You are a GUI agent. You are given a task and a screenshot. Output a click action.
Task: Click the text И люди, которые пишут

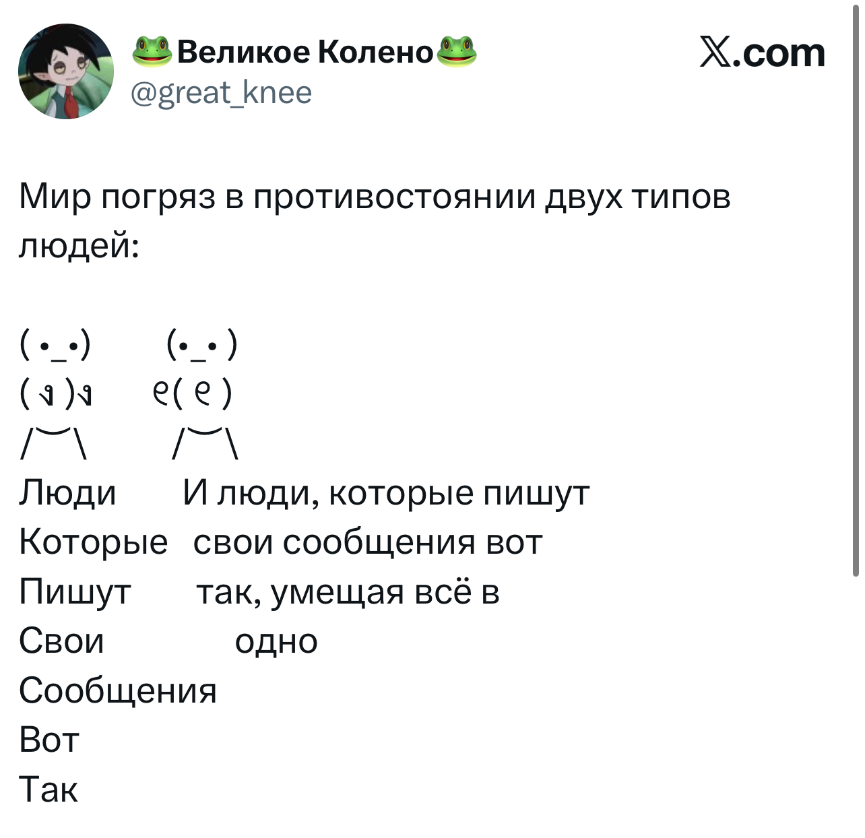(386, 492)
